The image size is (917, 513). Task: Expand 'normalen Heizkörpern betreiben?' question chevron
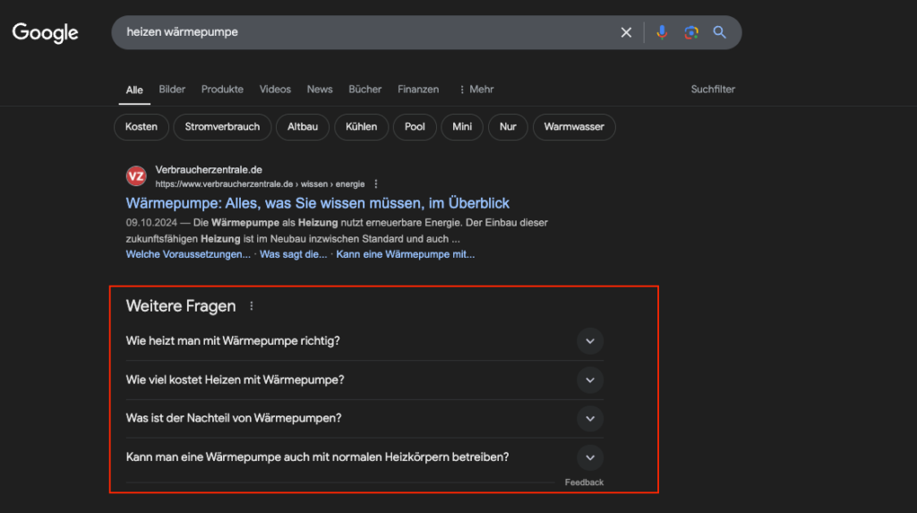click(x=590, y=457)
